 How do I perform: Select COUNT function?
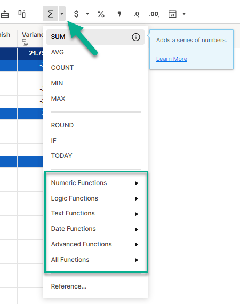click(x=95, y=68)
